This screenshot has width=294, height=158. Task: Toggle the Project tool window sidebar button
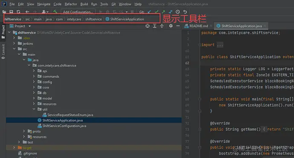[3, 32]
